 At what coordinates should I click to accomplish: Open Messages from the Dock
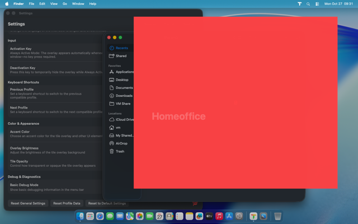tap(110, 216)
